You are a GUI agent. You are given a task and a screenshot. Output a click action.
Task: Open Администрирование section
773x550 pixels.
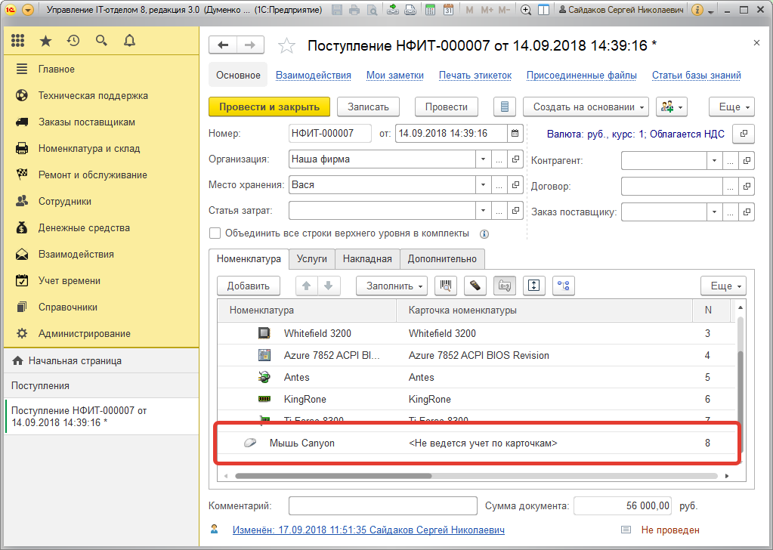85,334
